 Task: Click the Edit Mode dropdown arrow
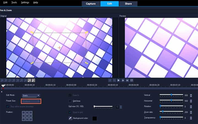(x=38, y=95)
